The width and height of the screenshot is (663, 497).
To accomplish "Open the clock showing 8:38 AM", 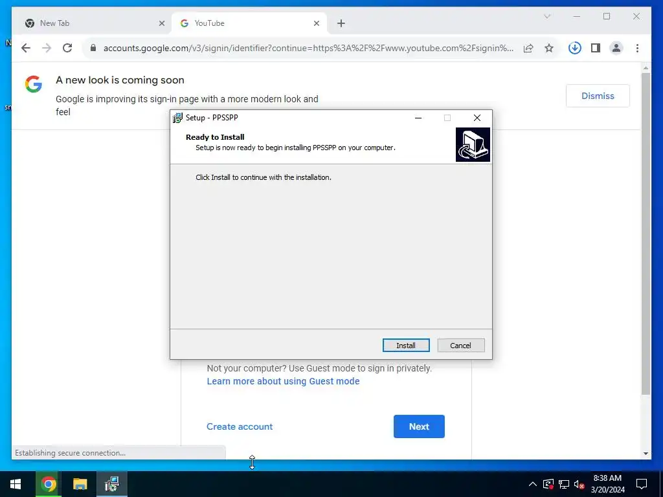I will coord(607,484).
